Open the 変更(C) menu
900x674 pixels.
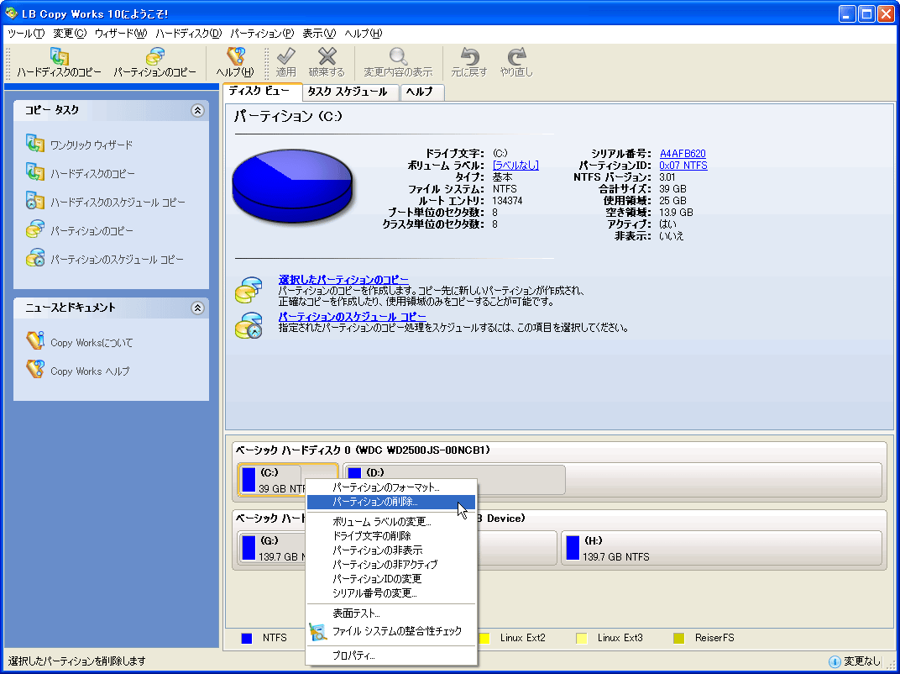coord(70,34)
